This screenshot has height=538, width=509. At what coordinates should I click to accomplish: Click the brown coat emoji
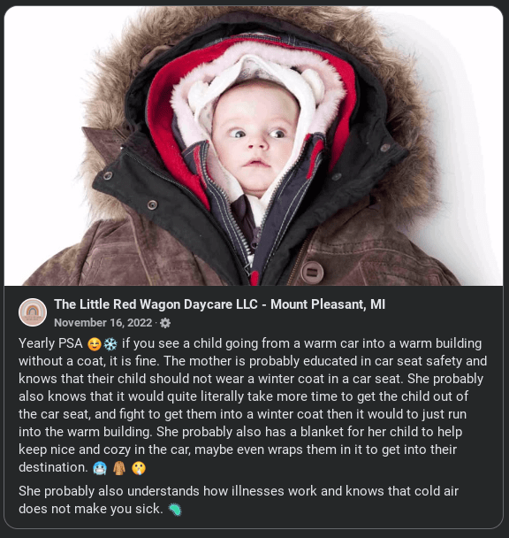pyautogui.click(x=119, y=468)
